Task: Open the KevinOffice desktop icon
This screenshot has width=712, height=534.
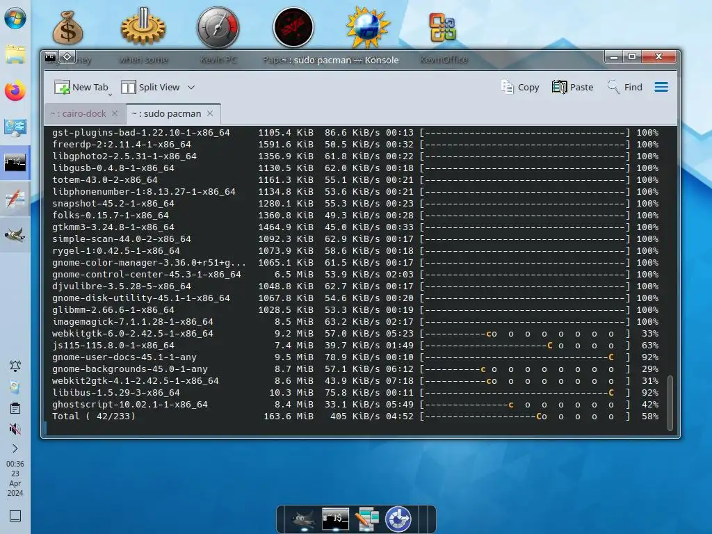Action: point(443,27)
